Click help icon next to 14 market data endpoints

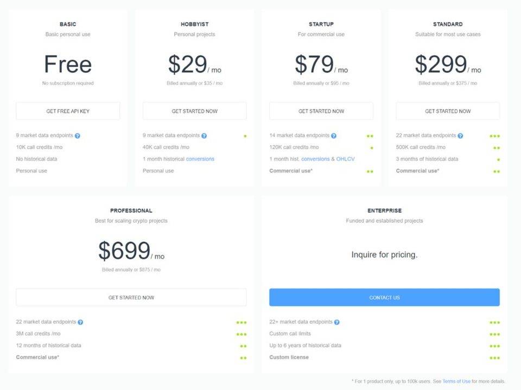pyautogui.click(x=334, y=136)
